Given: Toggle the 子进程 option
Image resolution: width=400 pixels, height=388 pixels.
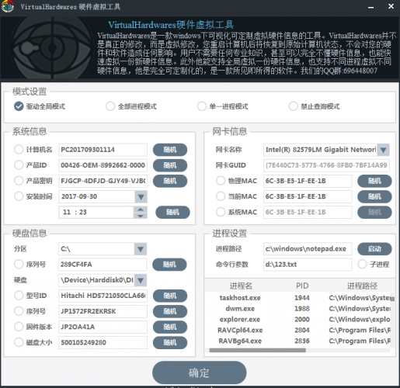Looking at the screenshot, I should (362, 264).
